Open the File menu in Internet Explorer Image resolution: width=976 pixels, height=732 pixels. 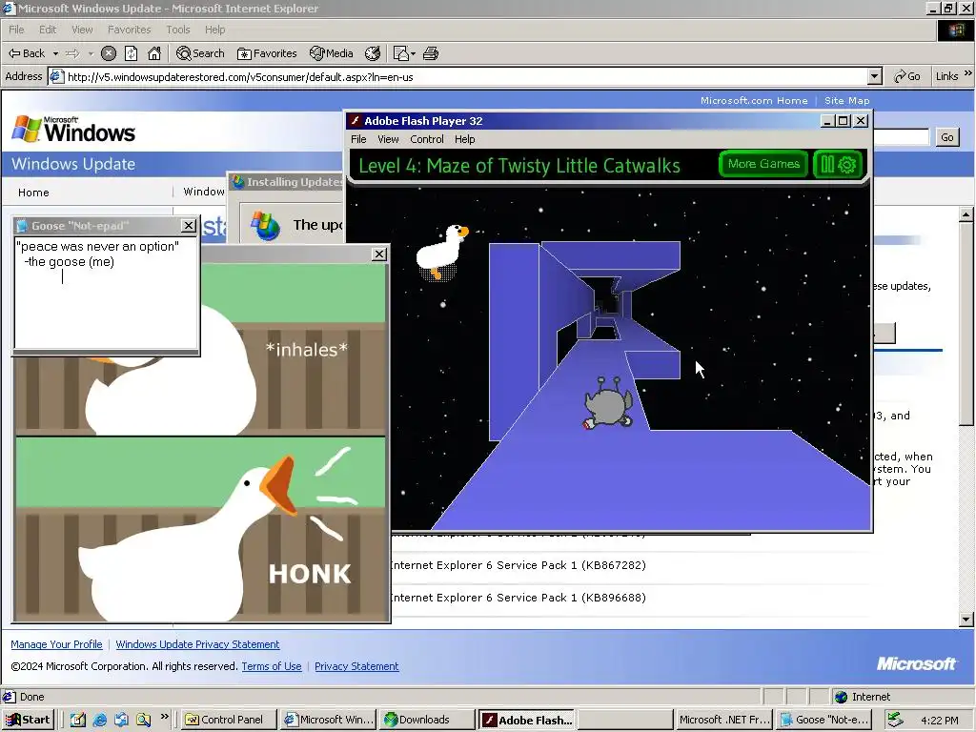click(16, 30)
